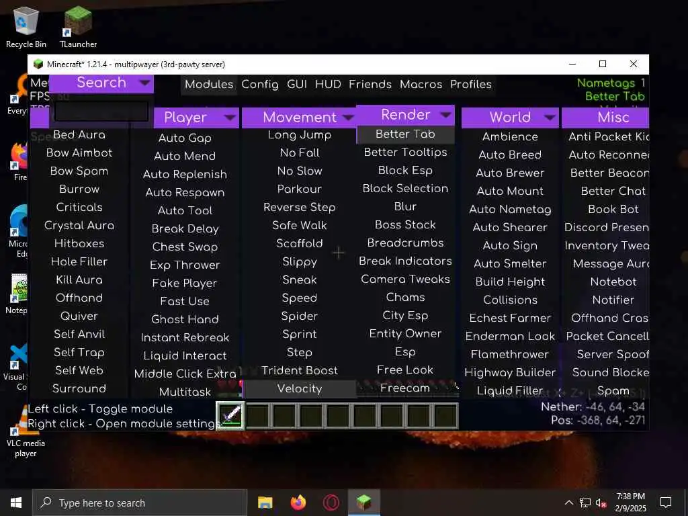Collapse the Movement category arrow

pos(348,118)
